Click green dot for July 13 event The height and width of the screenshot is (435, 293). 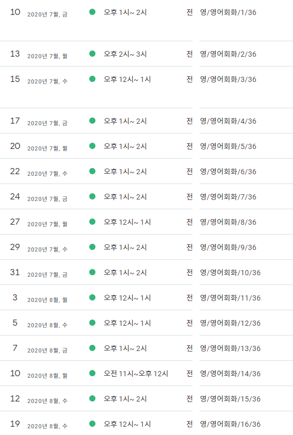92,54
